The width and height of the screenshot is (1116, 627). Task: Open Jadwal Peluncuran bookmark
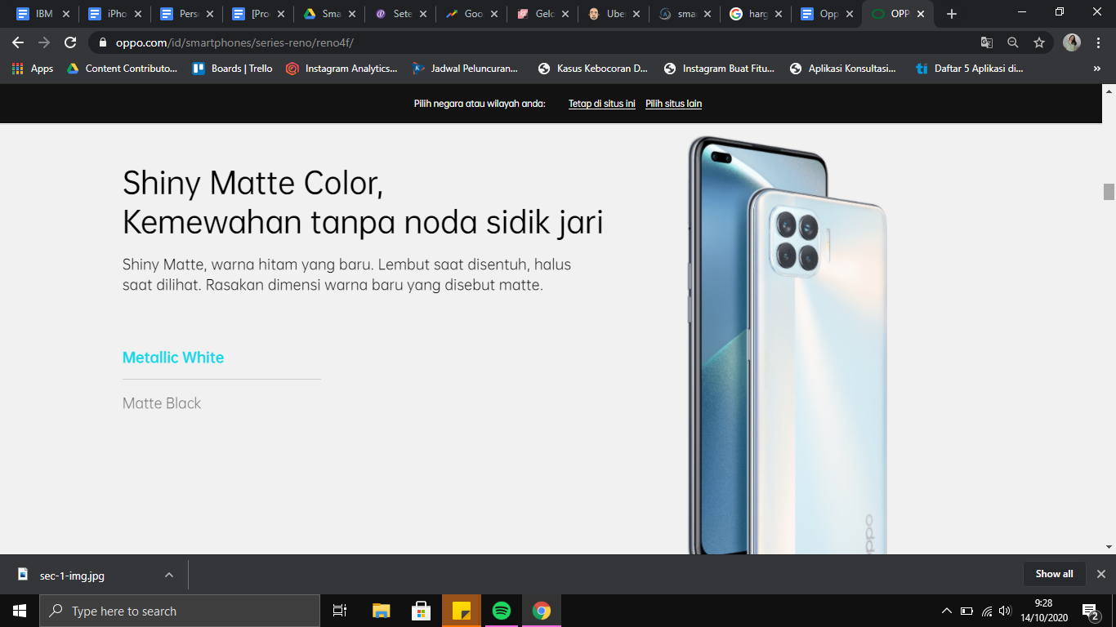tap(465, 69)
